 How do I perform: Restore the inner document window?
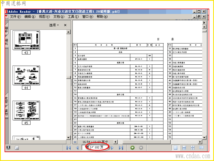pyautogui.click(x=199, y=17)
